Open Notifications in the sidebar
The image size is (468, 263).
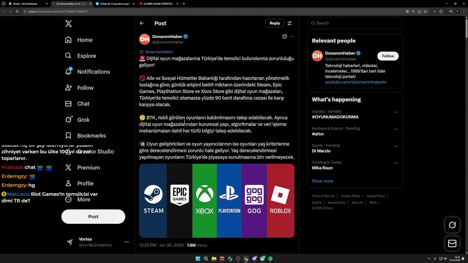pos(87,72)
